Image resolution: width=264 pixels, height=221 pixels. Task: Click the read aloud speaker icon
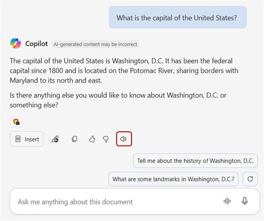(x=124, y=139)
